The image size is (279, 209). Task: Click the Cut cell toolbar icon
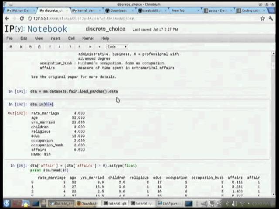coord(21,47)
